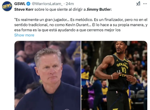Viewport: 150px width, 110px height.
Task: Click the blue verified badge beside GSWL
Action: 28,4
